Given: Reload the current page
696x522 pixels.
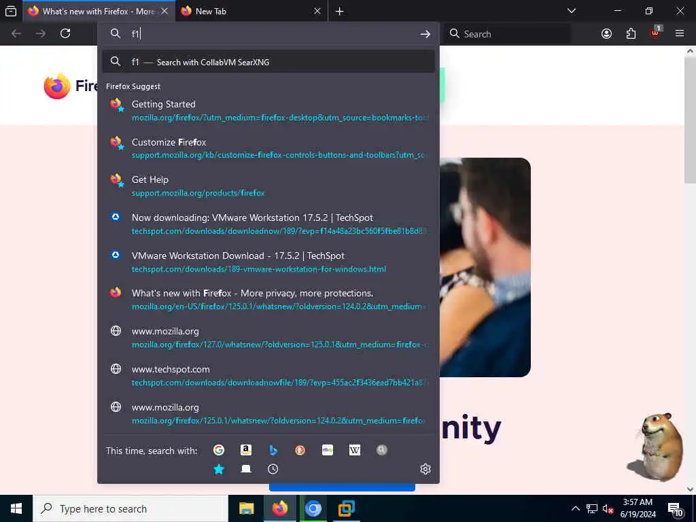Looking at the screenshot, I should point(65,34).
